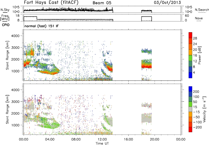Click the gray velocity patch near 18:00-19:30
This screenshot has width=209, height=145.
tap(147, 119)
